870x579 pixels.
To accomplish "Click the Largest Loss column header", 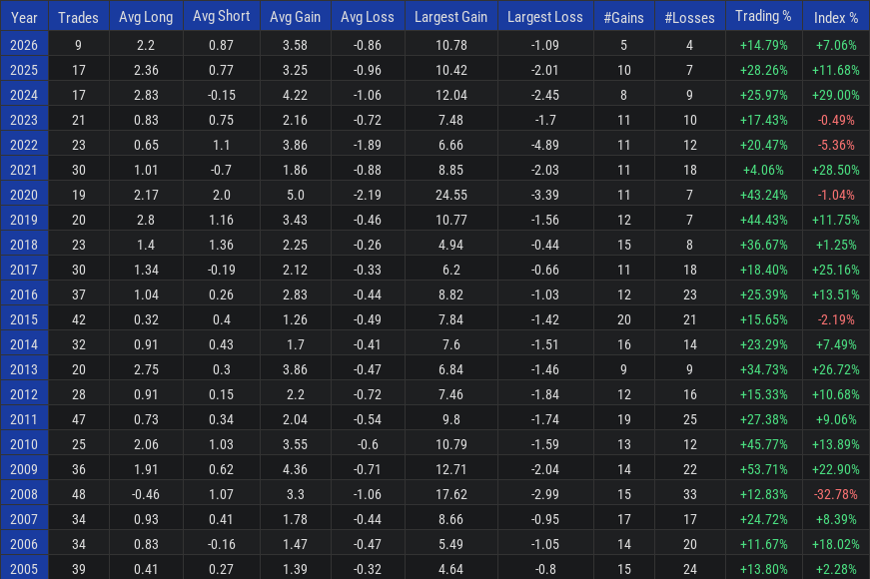I will pyautogui.click(x=545, y=16).
